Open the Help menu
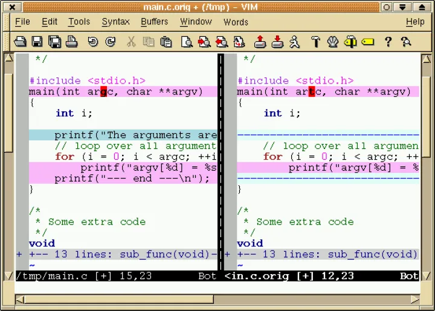Screen dimensions: 435x311 (x=414, y=22)
